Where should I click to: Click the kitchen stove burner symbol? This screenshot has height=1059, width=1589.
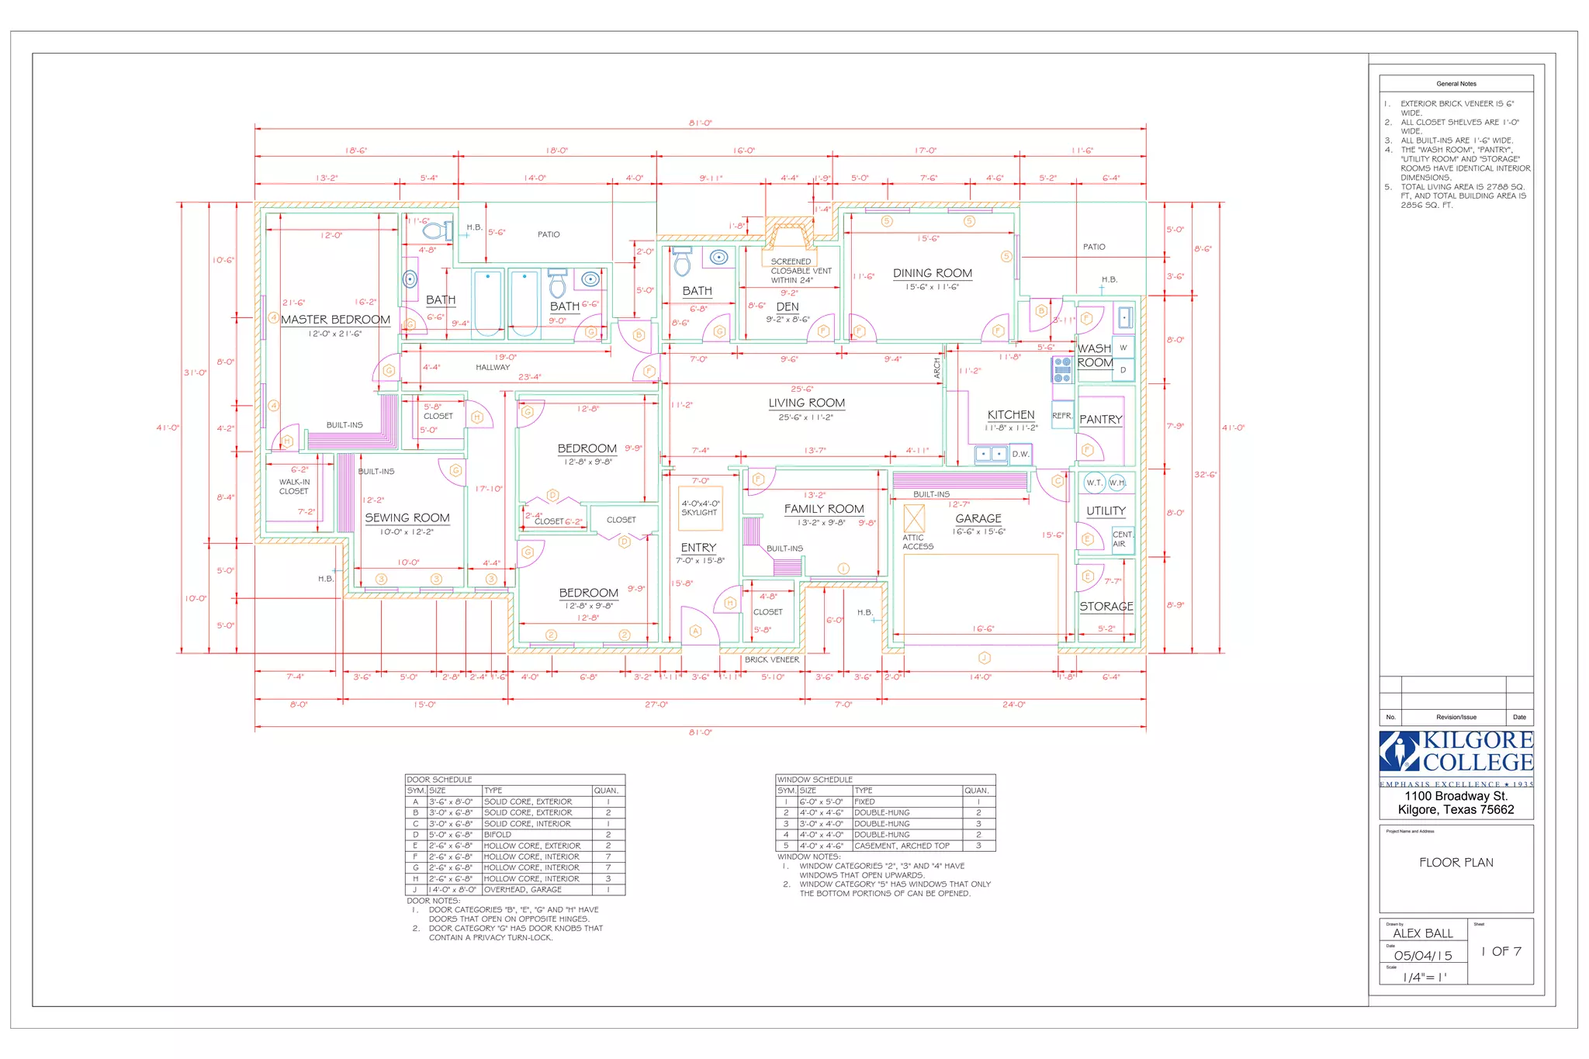1062,370
